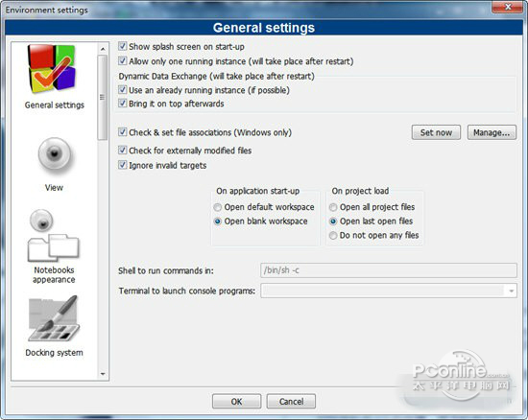Viewport: 528px width, 420px height.
Task: Click the View sidebar label
Action: click(x=54, y=188)
